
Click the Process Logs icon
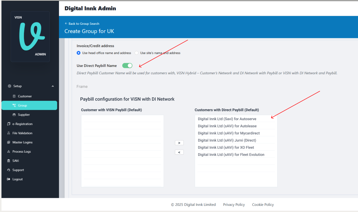9,151
